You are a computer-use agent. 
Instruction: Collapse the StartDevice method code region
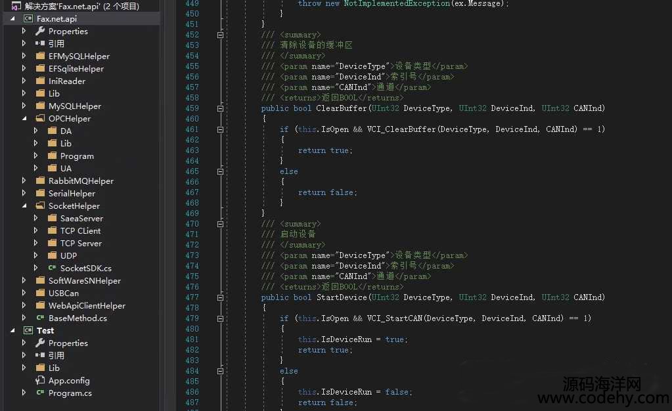coord(221,297)
